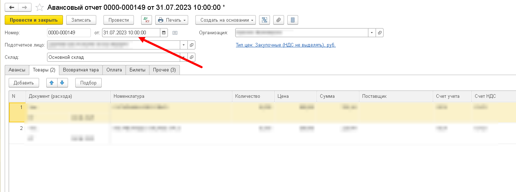Open Организация record with its open button
The image size is (516, 192).
click(x=380, y=32)
